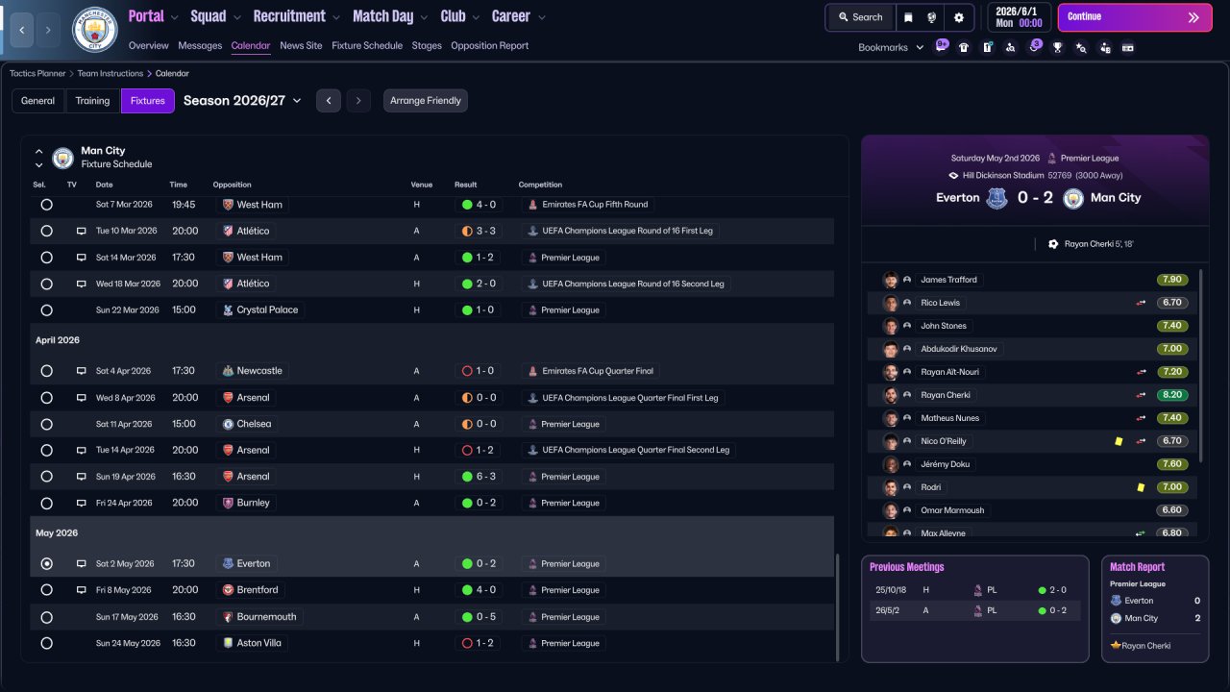Viewport: 1230px width, 692px height.
Task: Select the Atlético 10 Mar fixture radio
Action: 46,231
